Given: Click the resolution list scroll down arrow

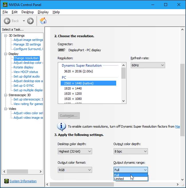Looking at the screenshot, I should (x=124, y=101).
